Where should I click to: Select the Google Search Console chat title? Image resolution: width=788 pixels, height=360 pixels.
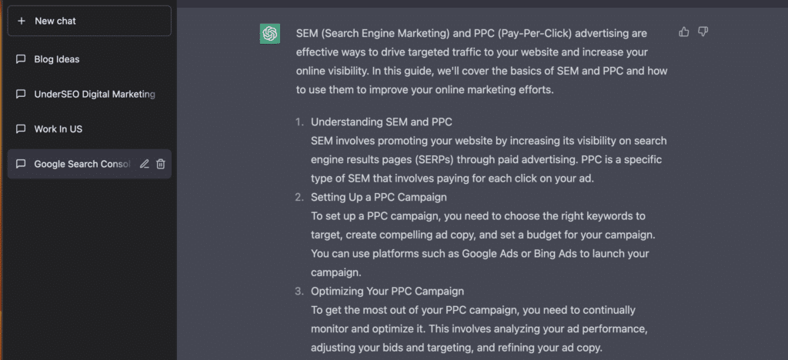point(82,164)
